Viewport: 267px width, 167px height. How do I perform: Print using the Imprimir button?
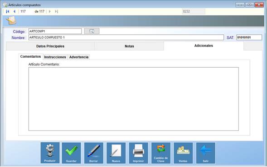click(x=138, y=153)
